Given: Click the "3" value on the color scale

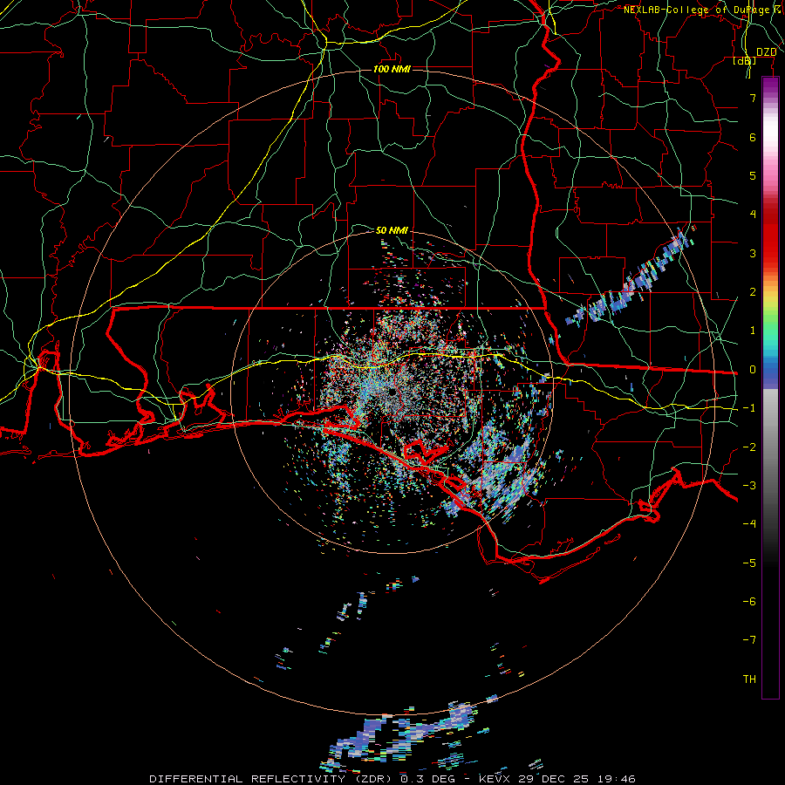Looking at the screenshot, I should pyautogui.click(x=753, y=253).
